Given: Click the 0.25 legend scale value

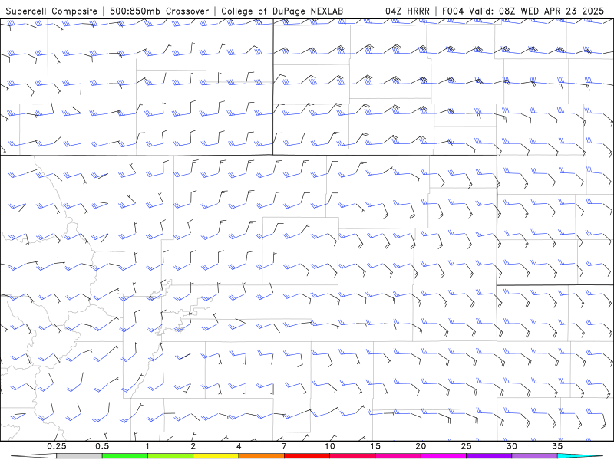Looking at the screenshot, I should (x=57, y=446).
